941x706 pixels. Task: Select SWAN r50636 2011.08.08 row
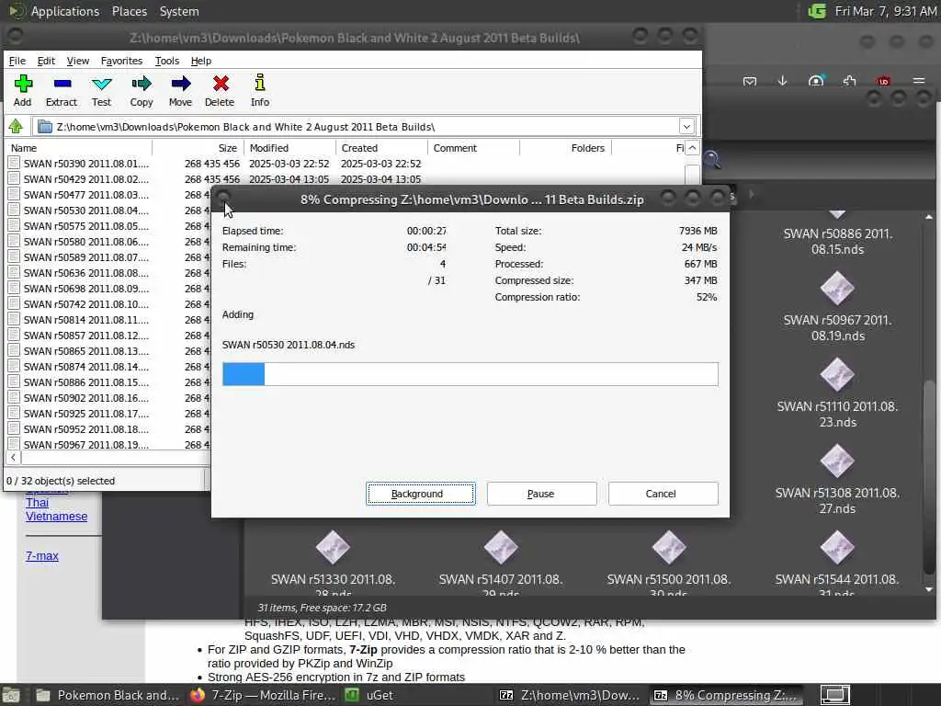point(108,272)
